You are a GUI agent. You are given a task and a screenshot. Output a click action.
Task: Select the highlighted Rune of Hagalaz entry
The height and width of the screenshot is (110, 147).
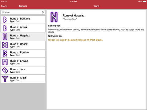tap(23, 37)
